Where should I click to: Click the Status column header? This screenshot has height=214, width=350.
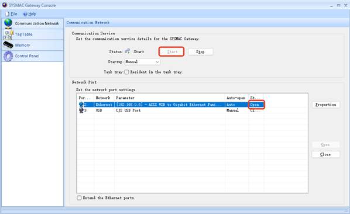tap(256, 98)
